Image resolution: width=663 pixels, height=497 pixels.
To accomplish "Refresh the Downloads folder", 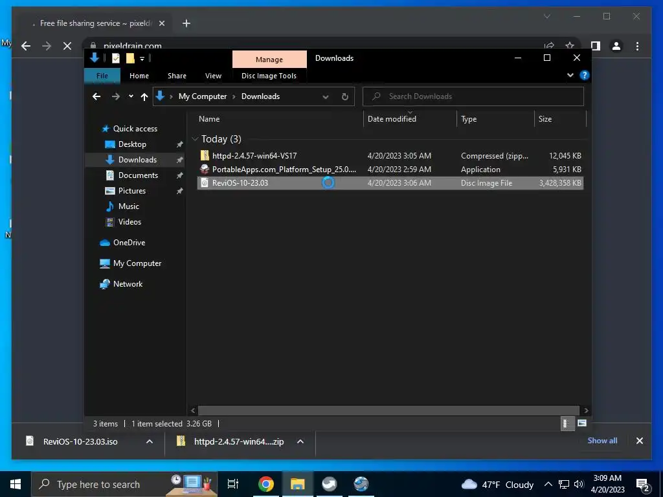I will (x=345, y=97).
